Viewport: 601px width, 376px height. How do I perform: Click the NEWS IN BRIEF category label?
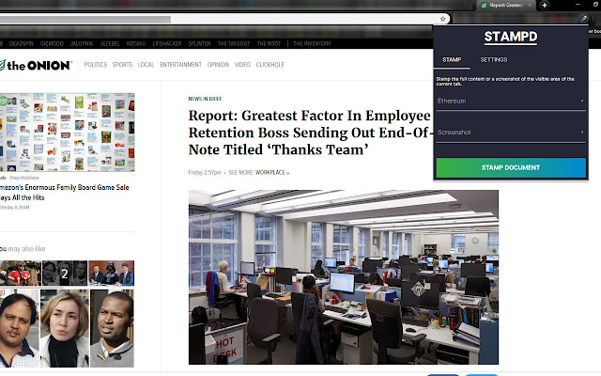(205, 99)
